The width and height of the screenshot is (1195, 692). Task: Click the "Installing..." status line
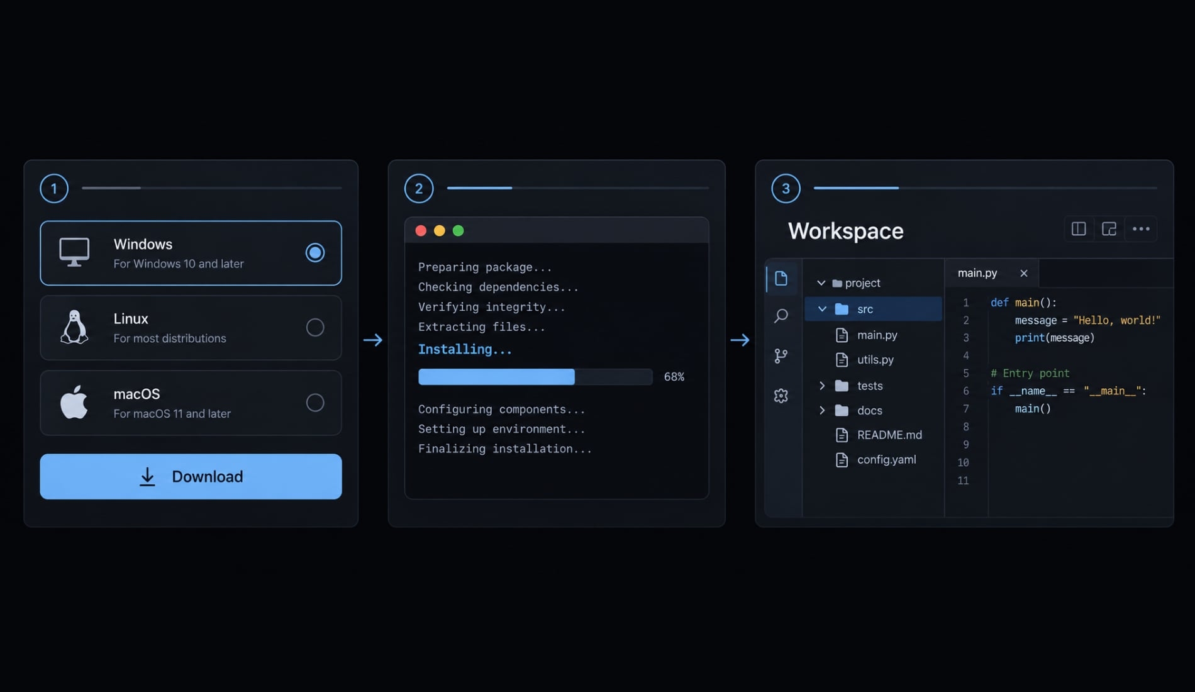pyautogui.click(x=465, y=349)
